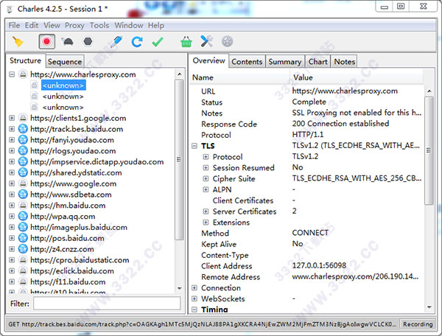Screen dimensions: 442x336
Task: Click in the Filter input field
Action: tap(107, 304)
